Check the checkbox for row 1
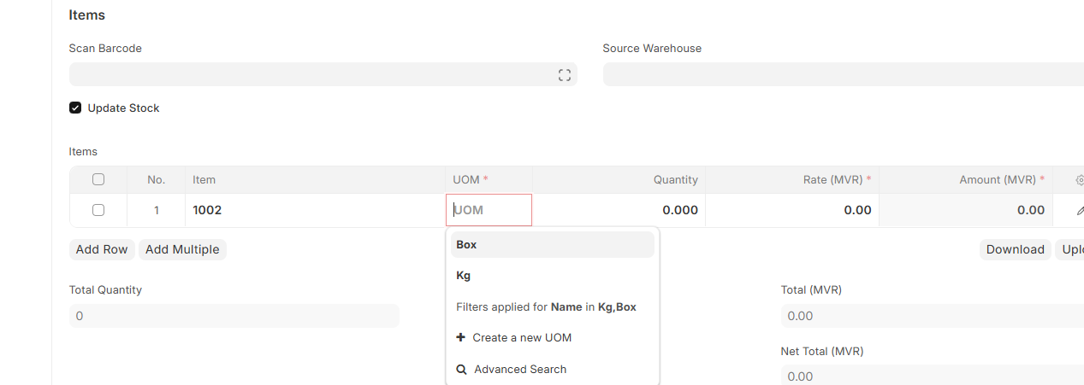Image resolution: width=1084 pixels, height=385 pixels. [98, 210]
